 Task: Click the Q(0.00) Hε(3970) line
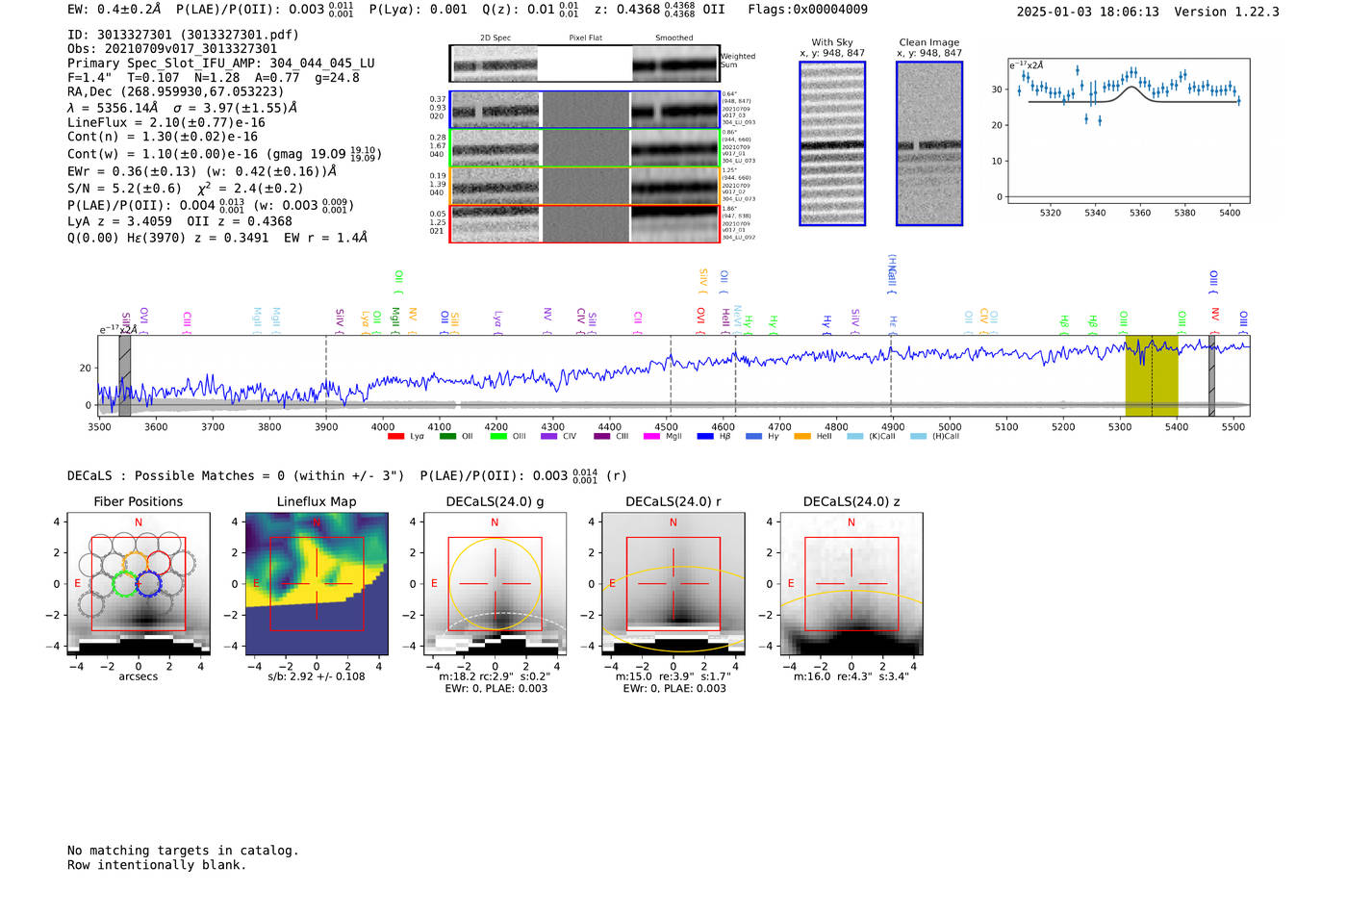coord(217,238)
